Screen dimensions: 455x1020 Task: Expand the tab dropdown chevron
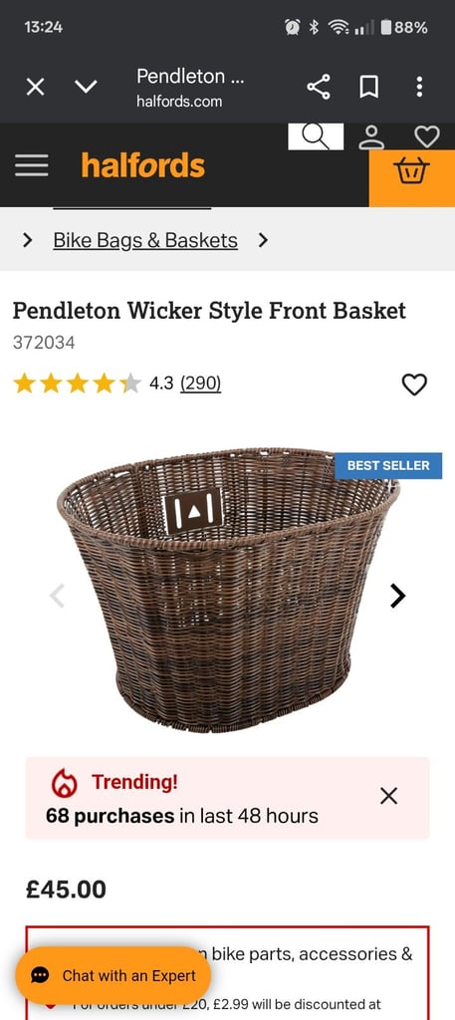[86, 87]
